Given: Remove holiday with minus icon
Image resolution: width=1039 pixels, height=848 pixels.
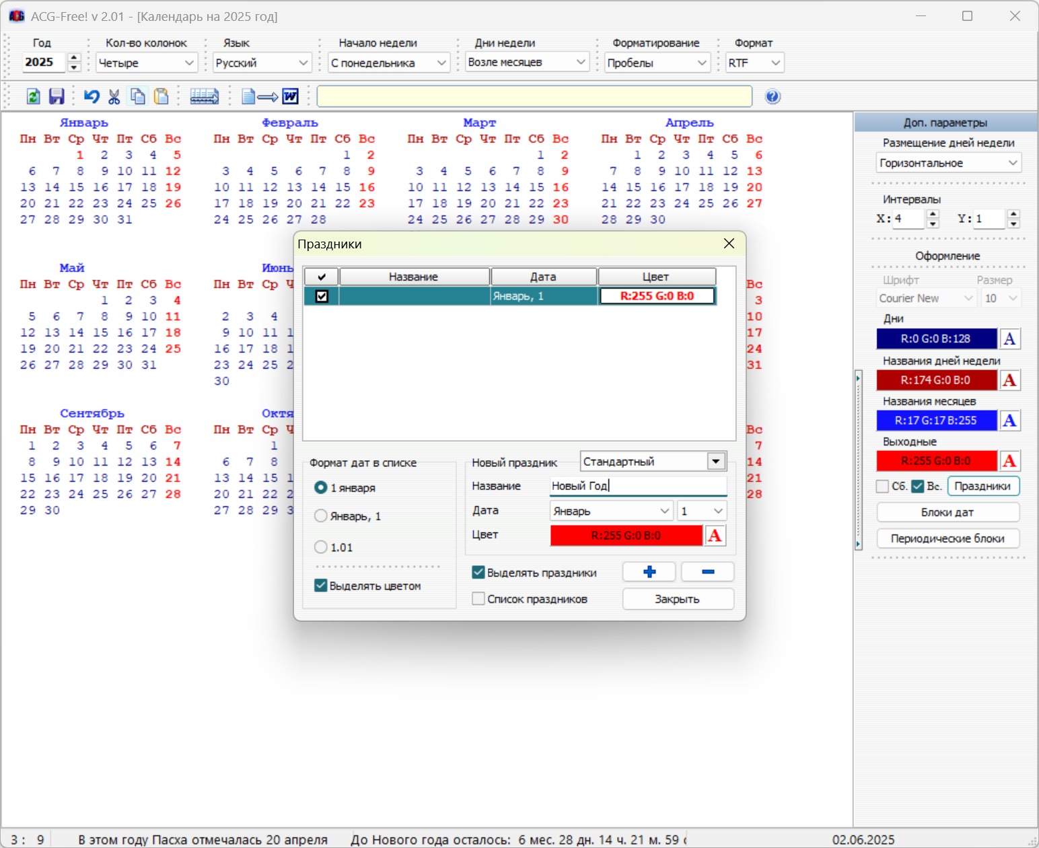Looking at the screenshot, I should (708, 572).
